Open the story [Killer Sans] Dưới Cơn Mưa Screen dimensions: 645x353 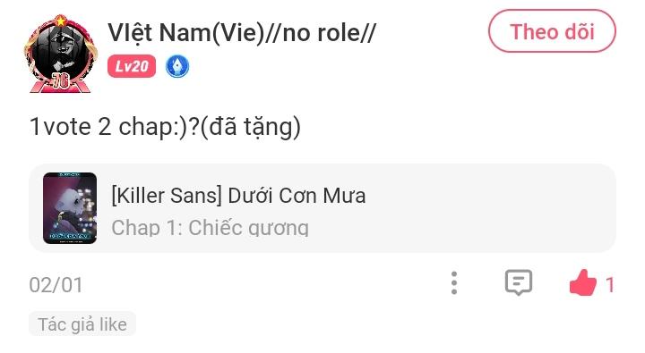(238, 196)
